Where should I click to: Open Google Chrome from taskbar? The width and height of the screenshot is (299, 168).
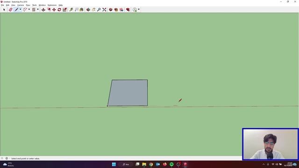pyautogui.click(x=151, y=164)
